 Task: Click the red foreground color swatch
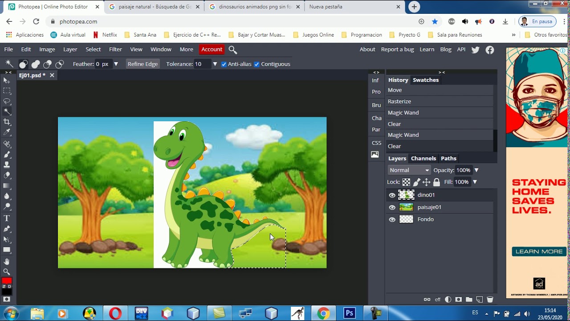coord(7,281)
